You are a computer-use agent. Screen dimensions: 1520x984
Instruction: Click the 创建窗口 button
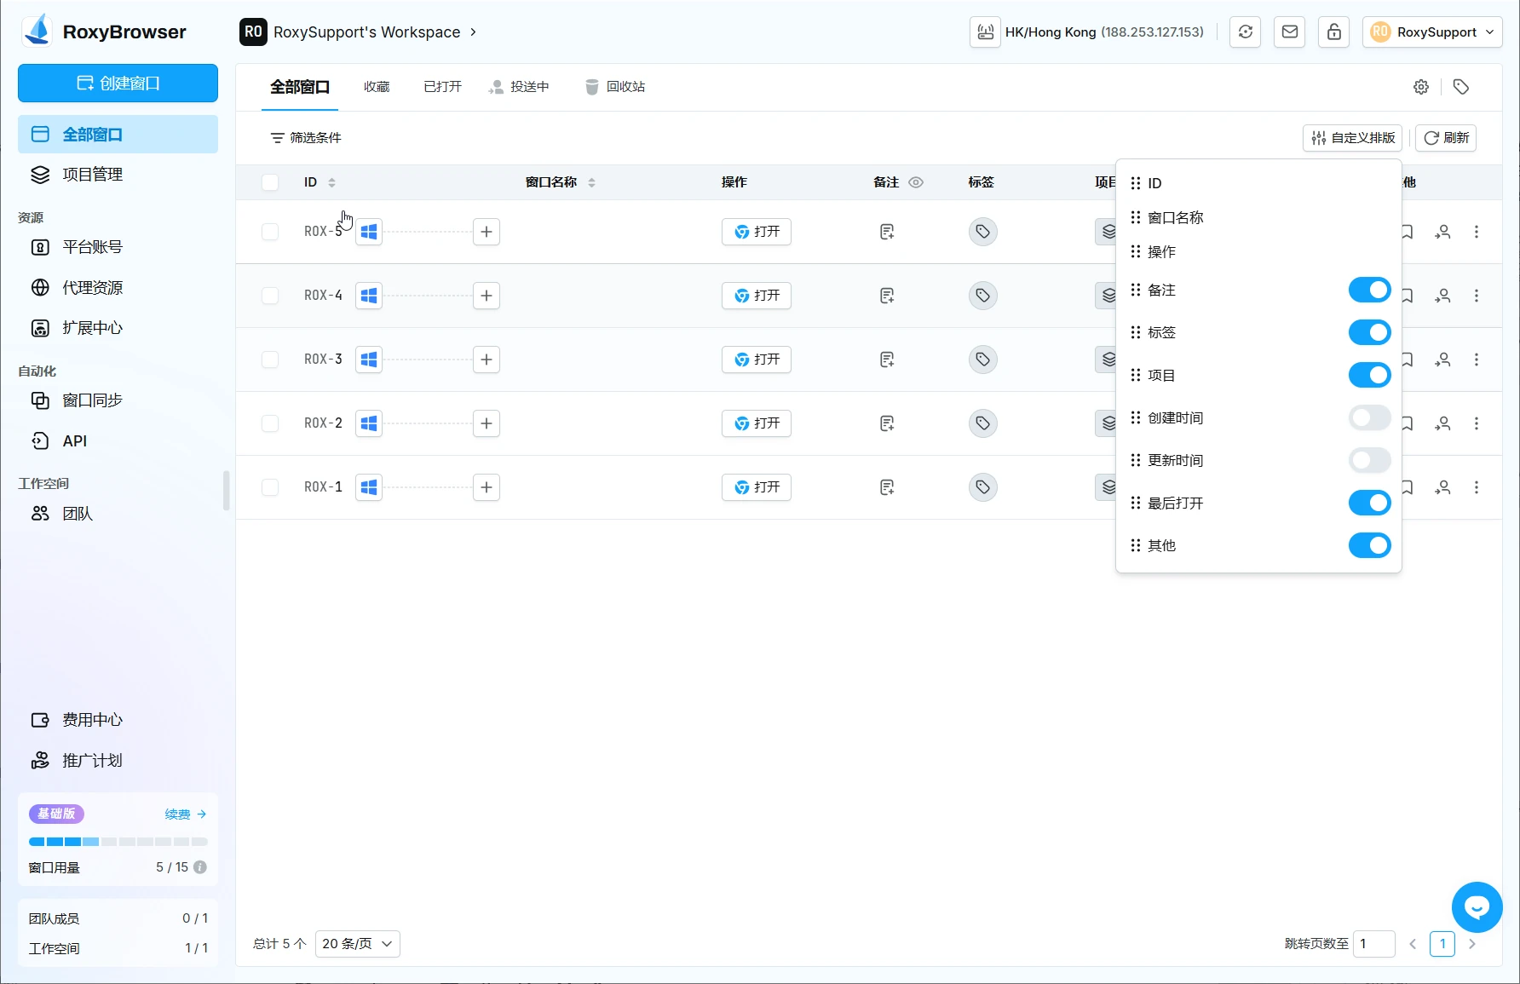click(118, 83)
